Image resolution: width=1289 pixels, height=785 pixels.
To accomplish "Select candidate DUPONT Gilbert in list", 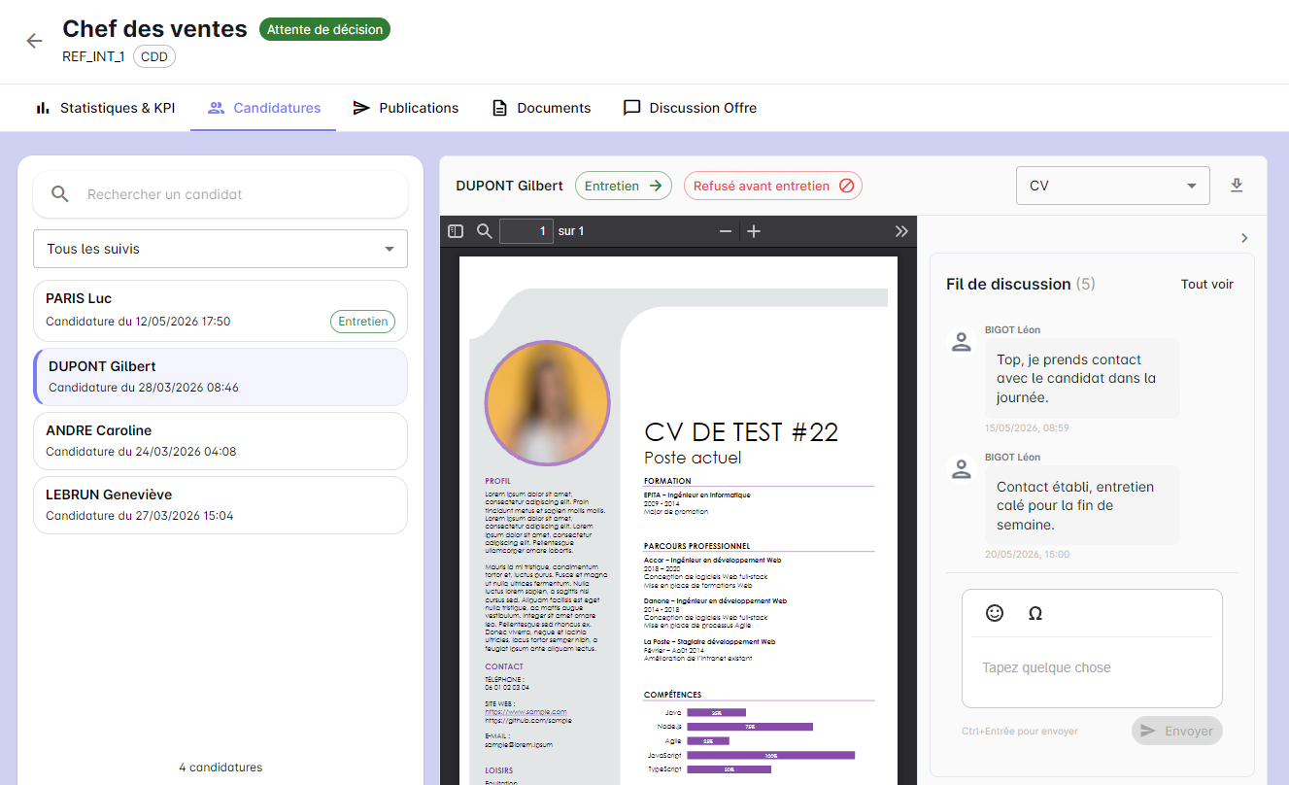I will pos(220,376).
